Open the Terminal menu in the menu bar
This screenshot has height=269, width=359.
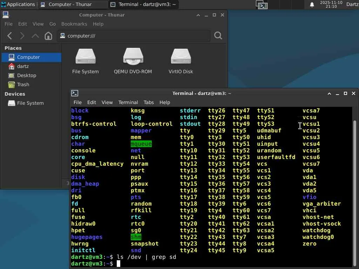pos(128,102)
